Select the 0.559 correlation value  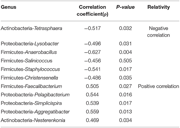click(92, 112)
